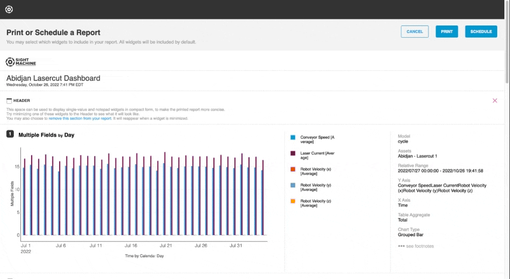
Task: Click the Model value 'cycle'
Action: pyautogui.click(x=403, y=142)
